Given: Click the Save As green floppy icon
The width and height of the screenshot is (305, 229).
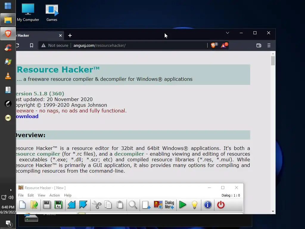Looking at the screenshot, I should point(58,205).
